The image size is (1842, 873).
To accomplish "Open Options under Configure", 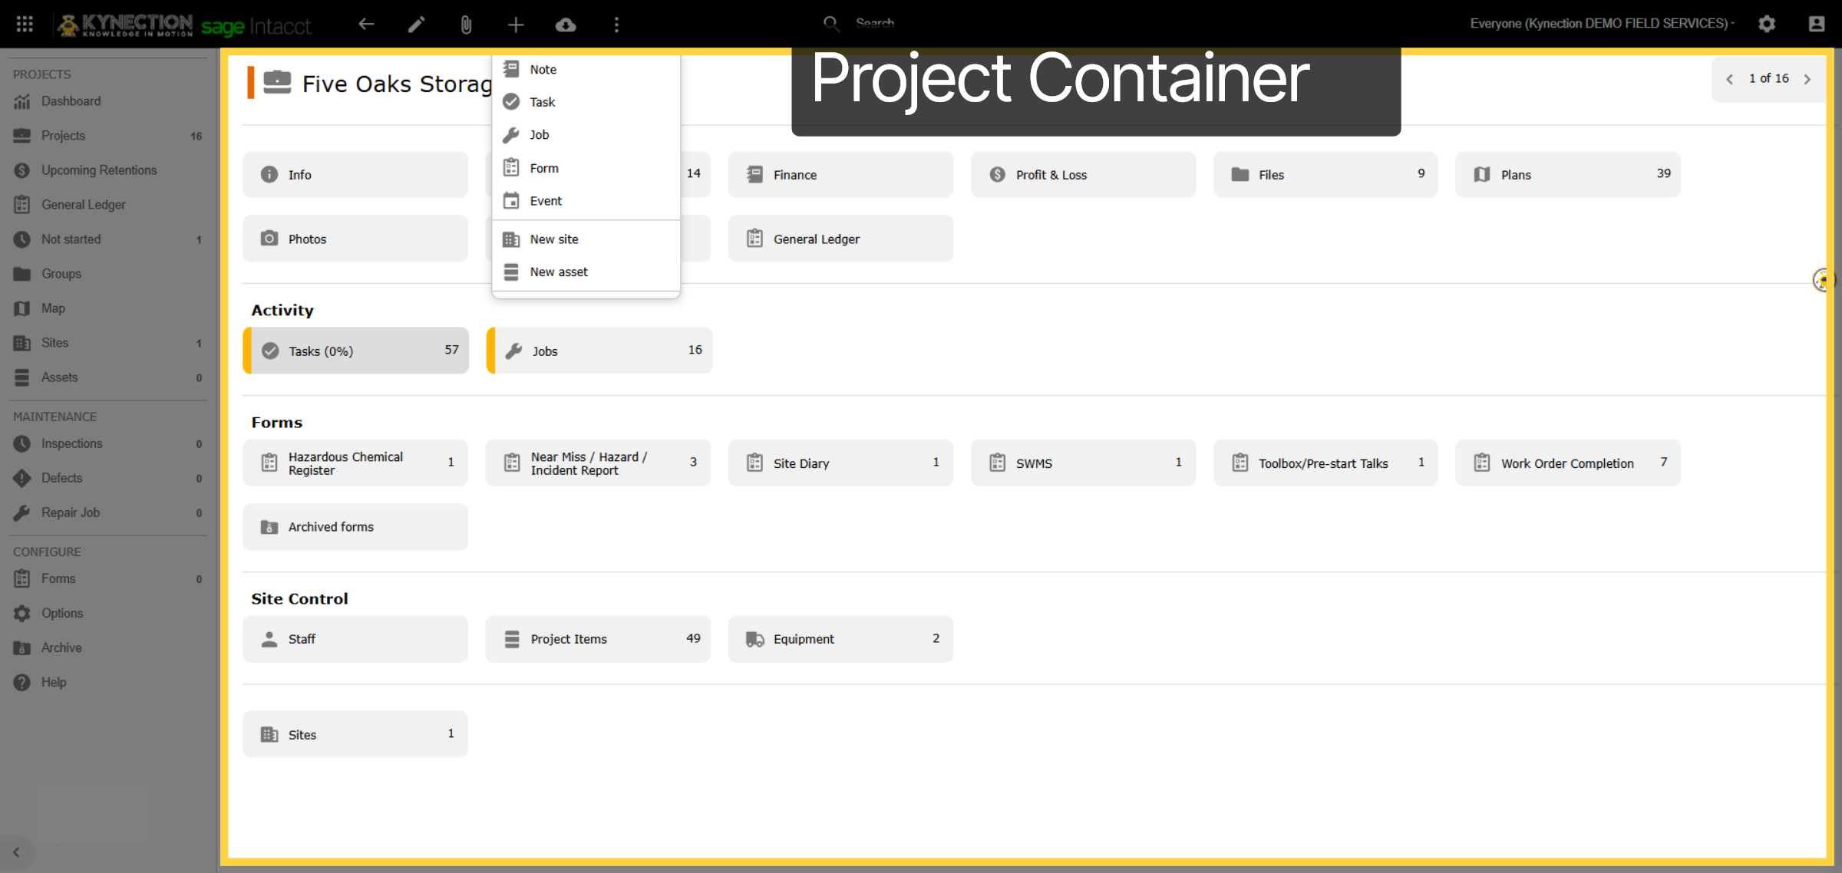I will (108, 613).
